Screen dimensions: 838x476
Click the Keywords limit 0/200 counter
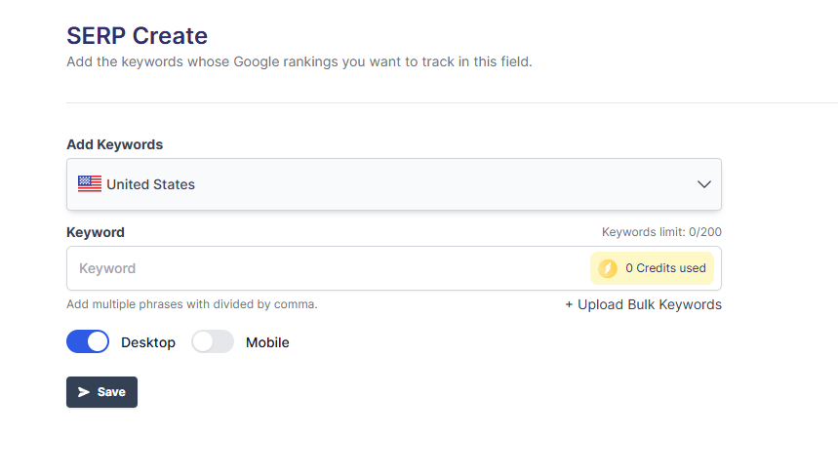pyautogui.click(x=661, y=232)
